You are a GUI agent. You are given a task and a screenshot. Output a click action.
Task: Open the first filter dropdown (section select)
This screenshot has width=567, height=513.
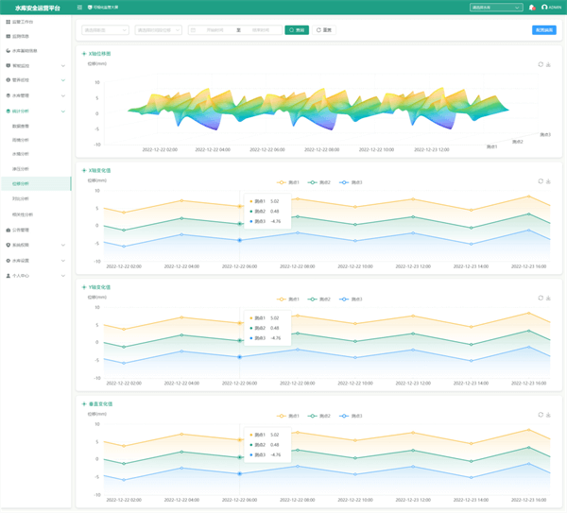click(x=105, y=30)
